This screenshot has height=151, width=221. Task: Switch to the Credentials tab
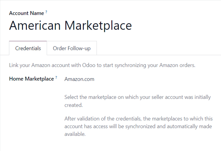(x=28, y=48)
